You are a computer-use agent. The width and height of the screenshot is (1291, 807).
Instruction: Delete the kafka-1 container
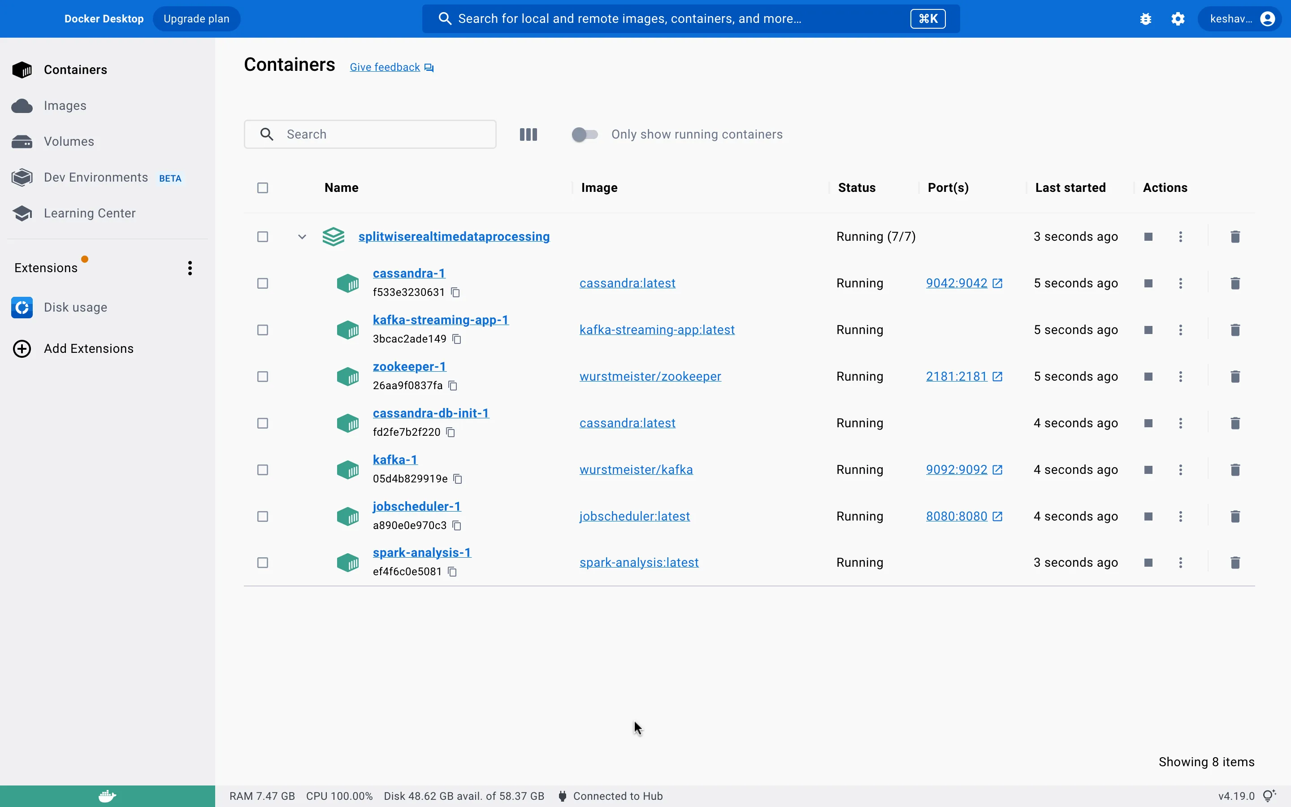pyautogui.click(x=1235, y=470)
